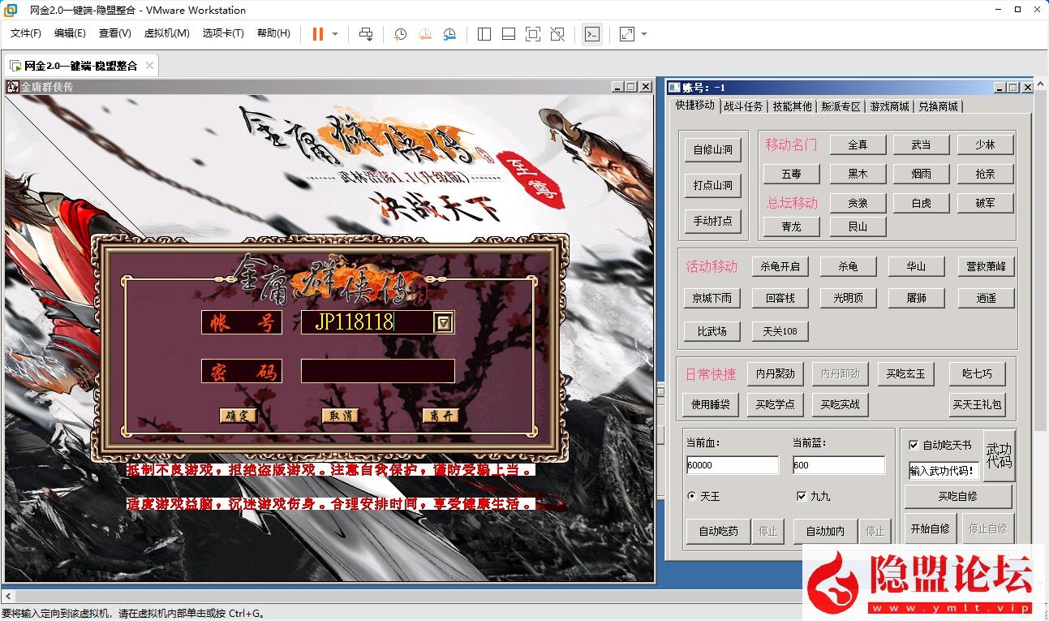The width and height of the screenshot is (1049, 621).
Task: Edit the 当前血 value field
Action: (x=732, y=465)
